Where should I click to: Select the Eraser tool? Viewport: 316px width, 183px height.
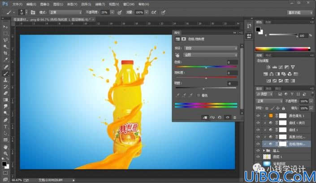point(5,93)
